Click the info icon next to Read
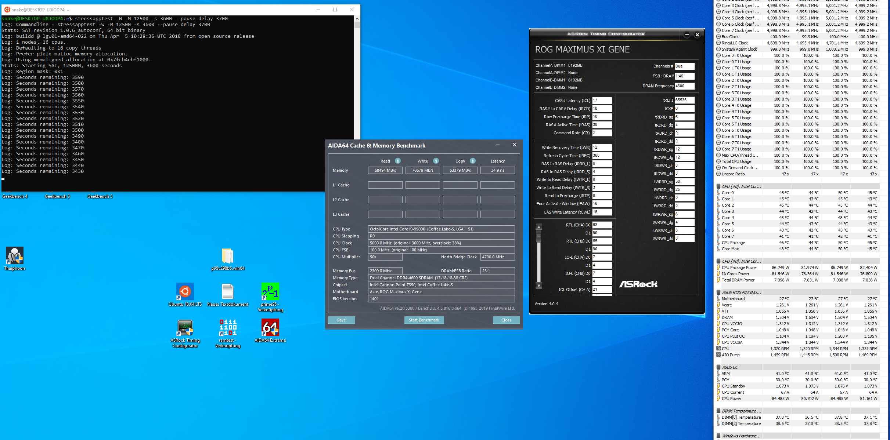The width and height of the screenshot is (890, 440). click(x=398, y=161)
